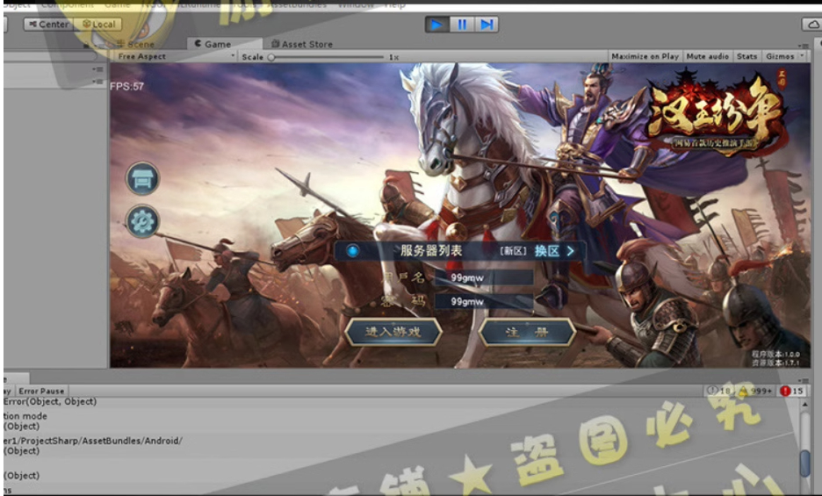Toggle Mute audio in Game view
822x496 pixels.
pyautogui.click(x=707, y=56)
